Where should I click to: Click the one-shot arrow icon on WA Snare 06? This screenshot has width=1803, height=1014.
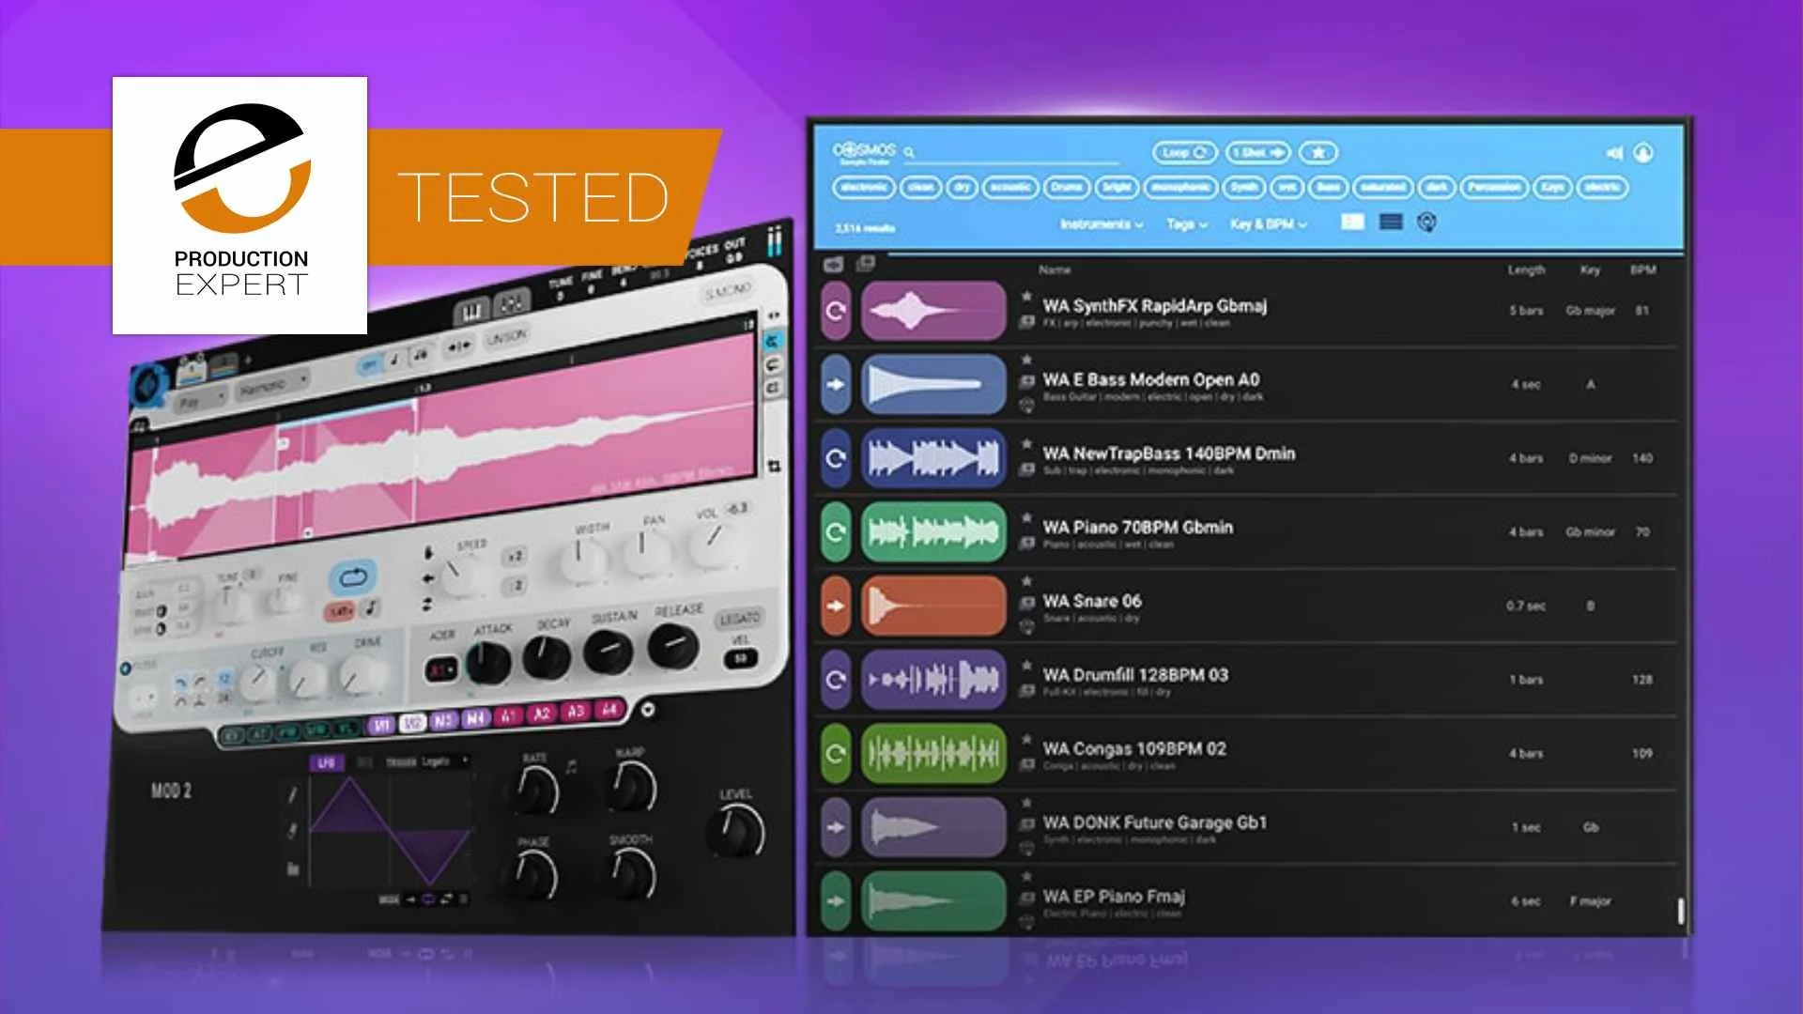point(835,606)
